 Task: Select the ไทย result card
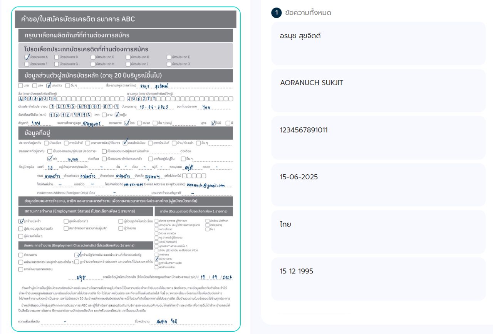coord(378,232)
